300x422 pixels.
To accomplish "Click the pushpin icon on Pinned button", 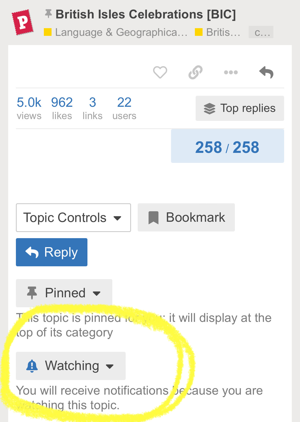I will pos(32,293).
